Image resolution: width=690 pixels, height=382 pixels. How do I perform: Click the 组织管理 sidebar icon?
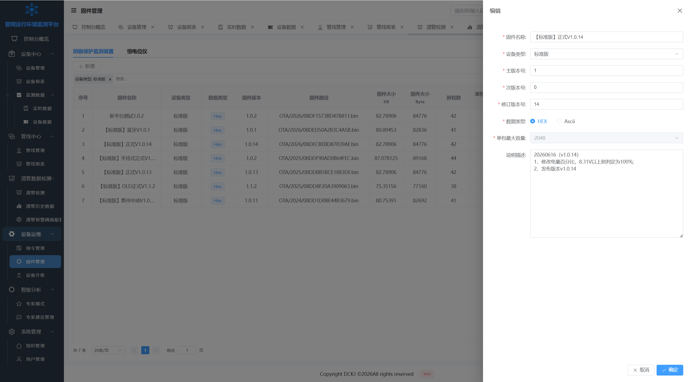19,346
